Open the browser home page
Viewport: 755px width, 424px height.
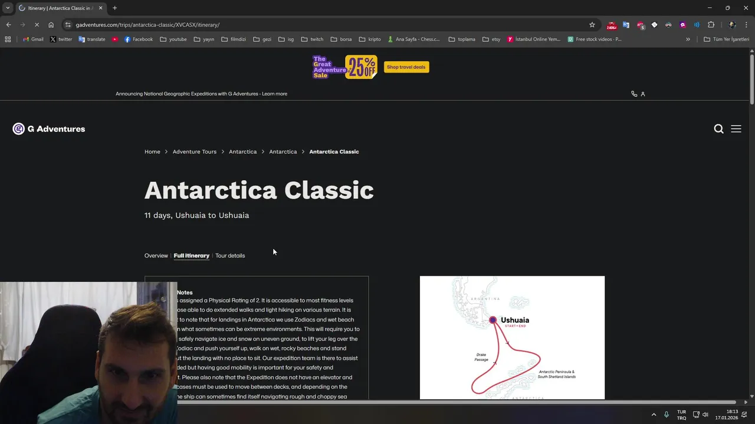point(51,25)
